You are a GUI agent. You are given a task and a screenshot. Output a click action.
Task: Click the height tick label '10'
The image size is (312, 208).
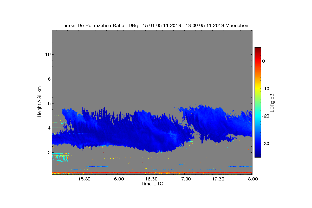[x=47, y=54]
